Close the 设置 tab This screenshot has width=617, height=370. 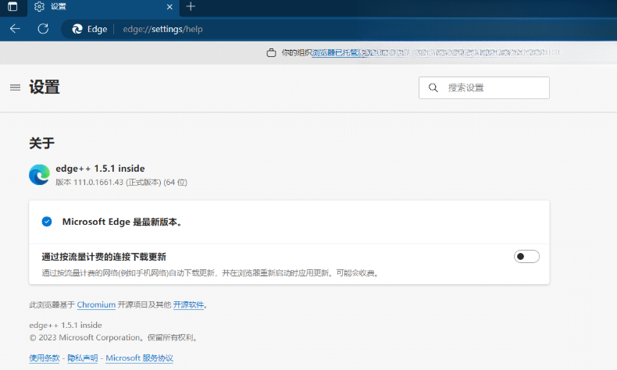coord(169,7)
